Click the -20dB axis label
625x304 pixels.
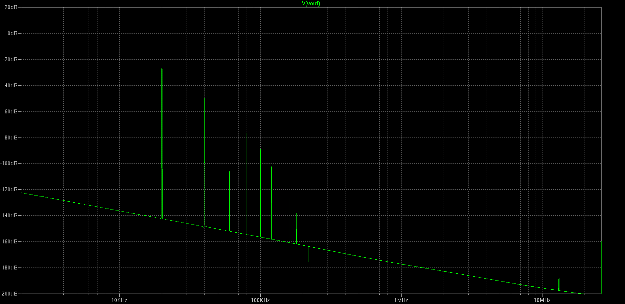(10, 59)
